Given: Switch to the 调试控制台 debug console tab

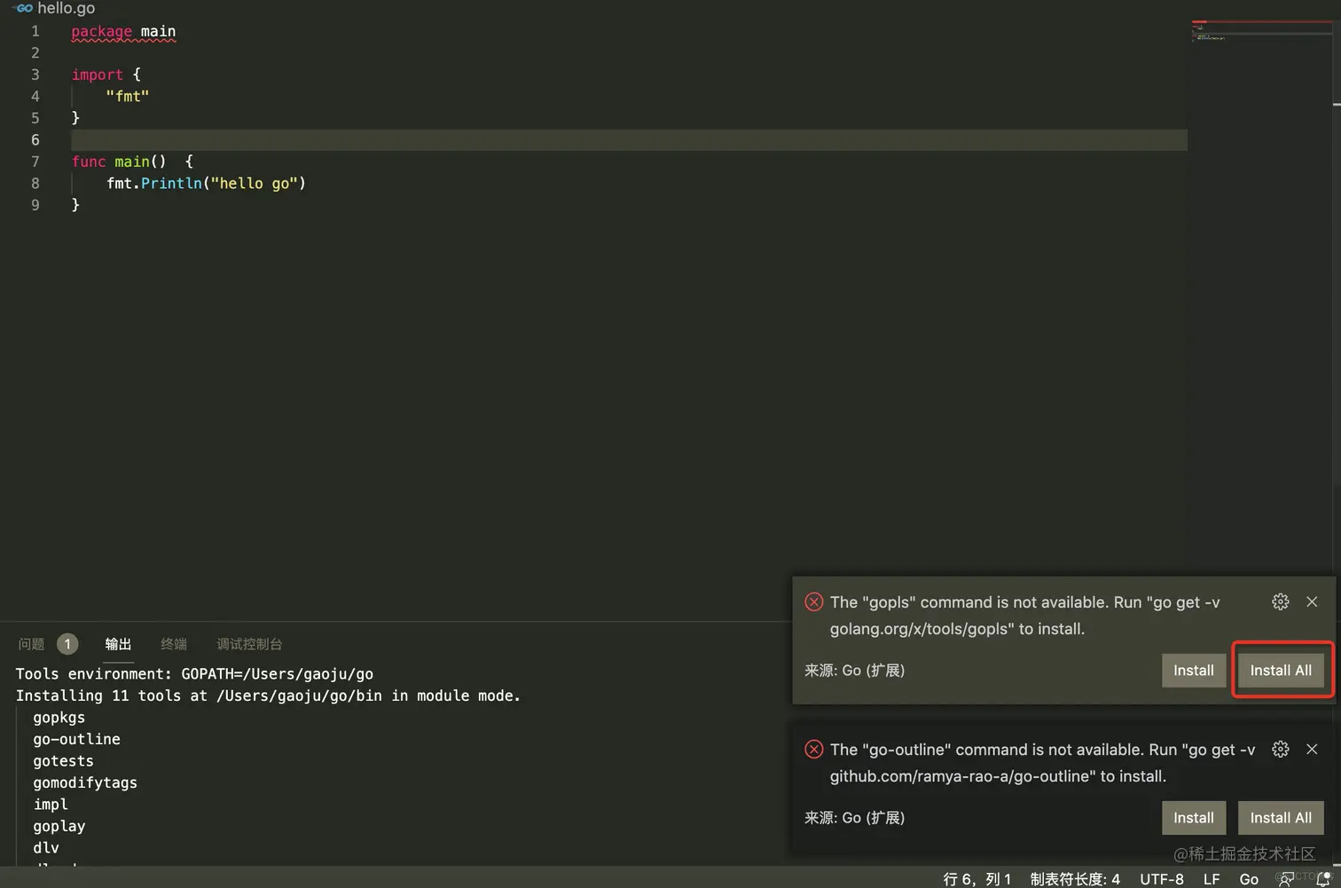Looking at the screenshot, I should click(248, 644).
